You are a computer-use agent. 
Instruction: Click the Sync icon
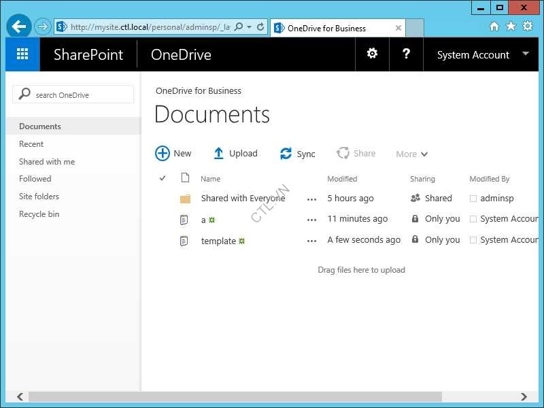coord(286,154)
